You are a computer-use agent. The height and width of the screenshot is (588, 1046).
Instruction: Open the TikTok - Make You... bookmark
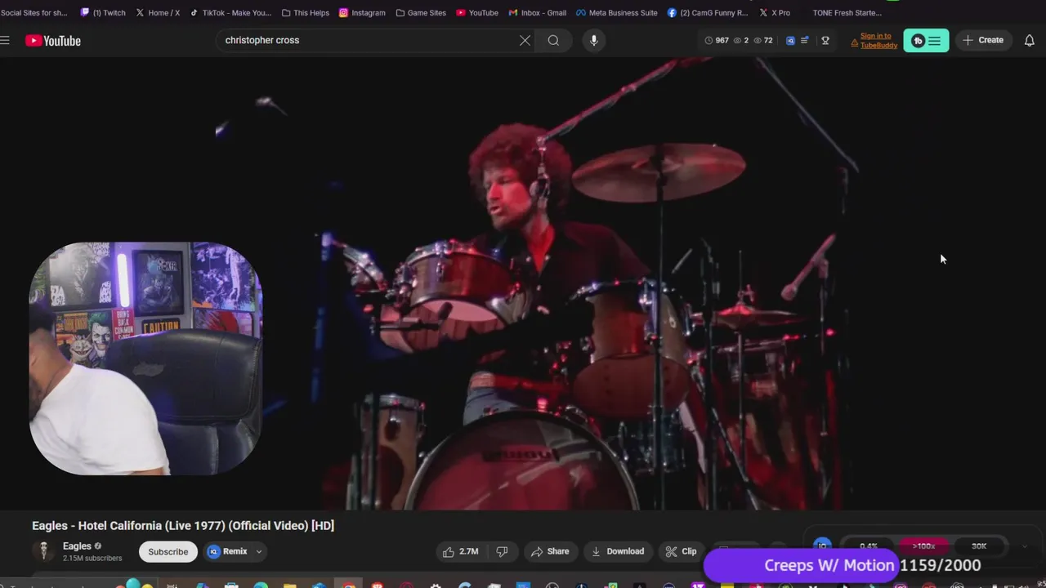click(230, 12)
